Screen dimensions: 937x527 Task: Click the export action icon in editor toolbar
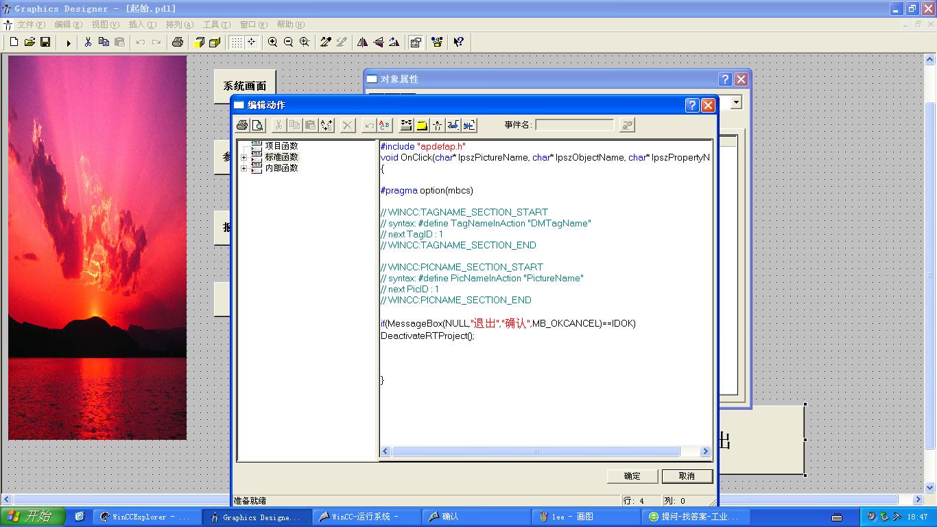coord(469,125)
